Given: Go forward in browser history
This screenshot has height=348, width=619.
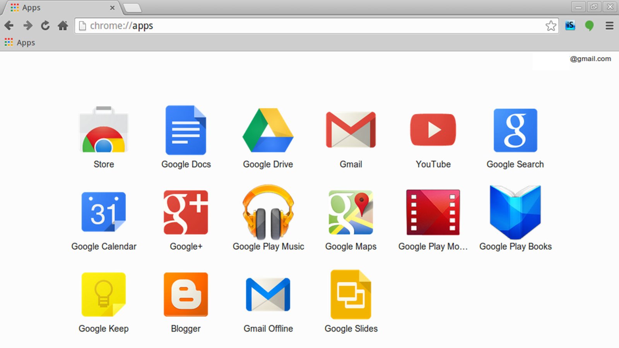Looking at the screenshot, I should (27, 26).
